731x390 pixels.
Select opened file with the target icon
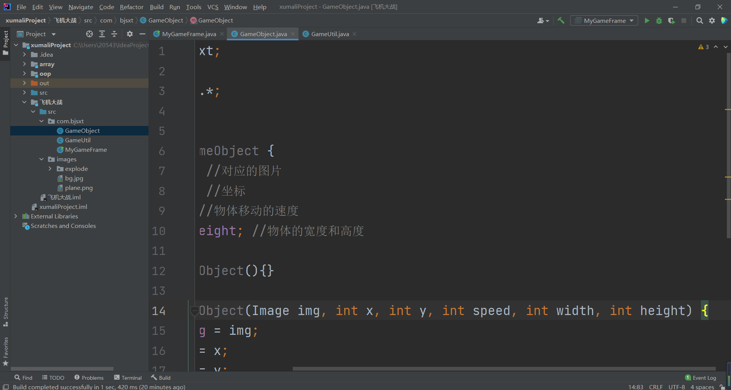(89, 34)
